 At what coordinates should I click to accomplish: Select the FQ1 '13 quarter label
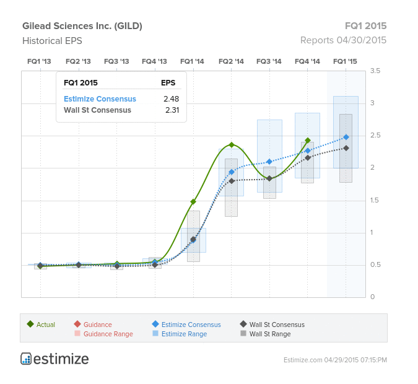pos(39,61)
